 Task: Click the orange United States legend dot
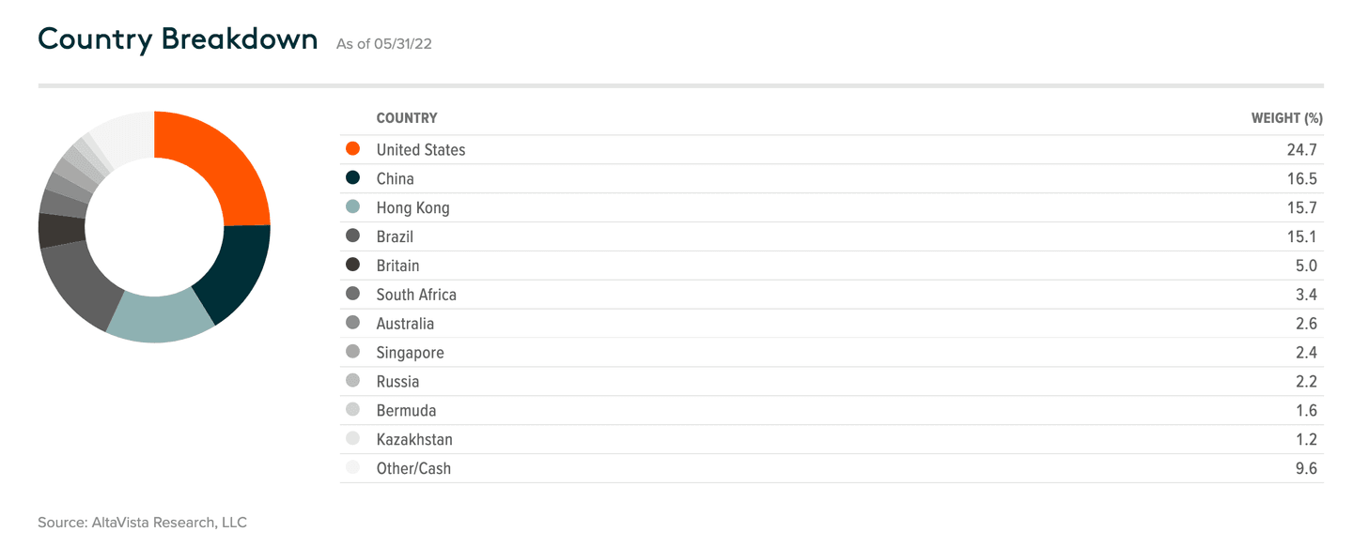tap(353, 149)
